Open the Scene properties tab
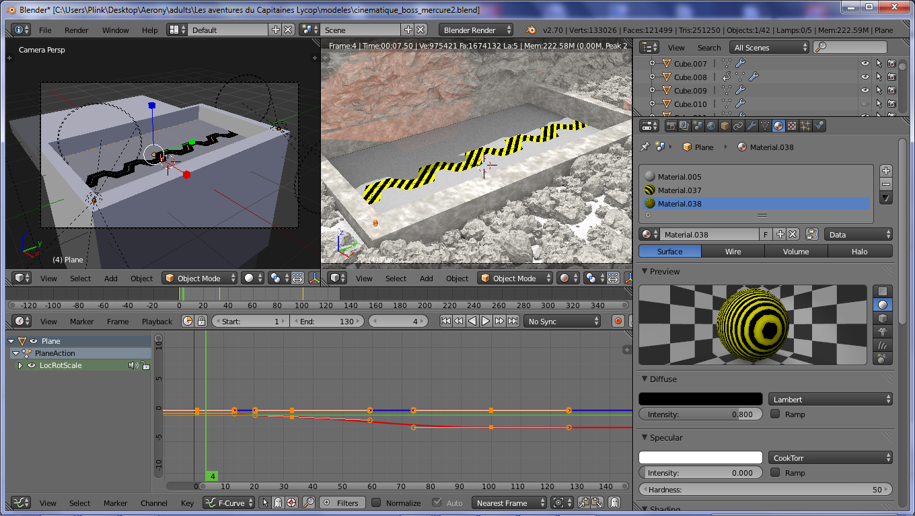 click(x=698, y=125)
